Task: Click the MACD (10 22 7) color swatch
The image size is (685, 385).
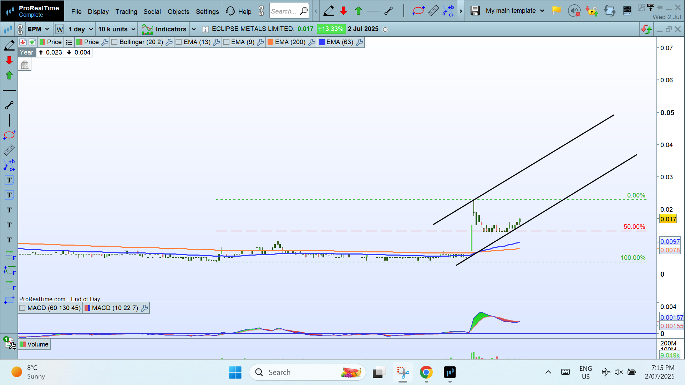Action: [x=87, y=308]
